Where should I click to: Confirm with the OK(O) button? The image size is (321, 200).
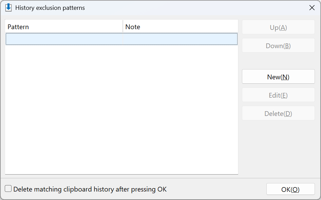point(290,189)
